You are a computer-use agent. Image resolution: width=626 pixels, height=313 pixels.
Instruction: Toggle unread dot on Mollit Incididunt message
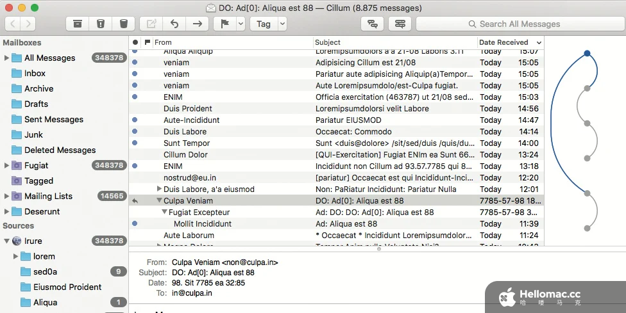click(135, 224)
